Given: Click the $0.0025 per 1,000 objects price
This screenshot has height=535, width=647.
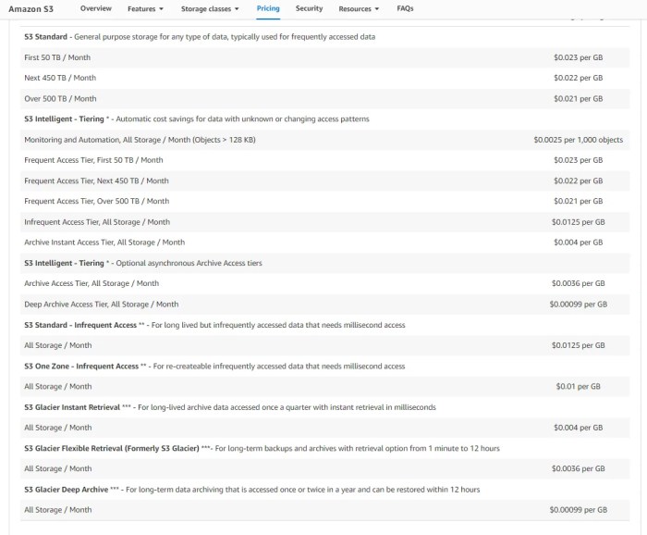Looking at the screenshot, I should (x=578, y=140).
